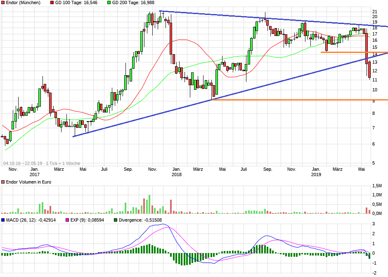
Task: Click the short orange line near 14
Action: pyautogui.click(x=354, y=52)
